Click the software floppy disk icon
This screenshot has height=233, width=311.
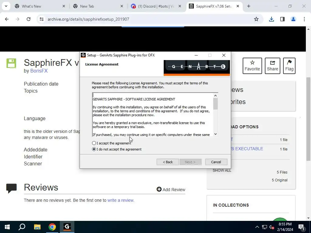tap(11, 63)
